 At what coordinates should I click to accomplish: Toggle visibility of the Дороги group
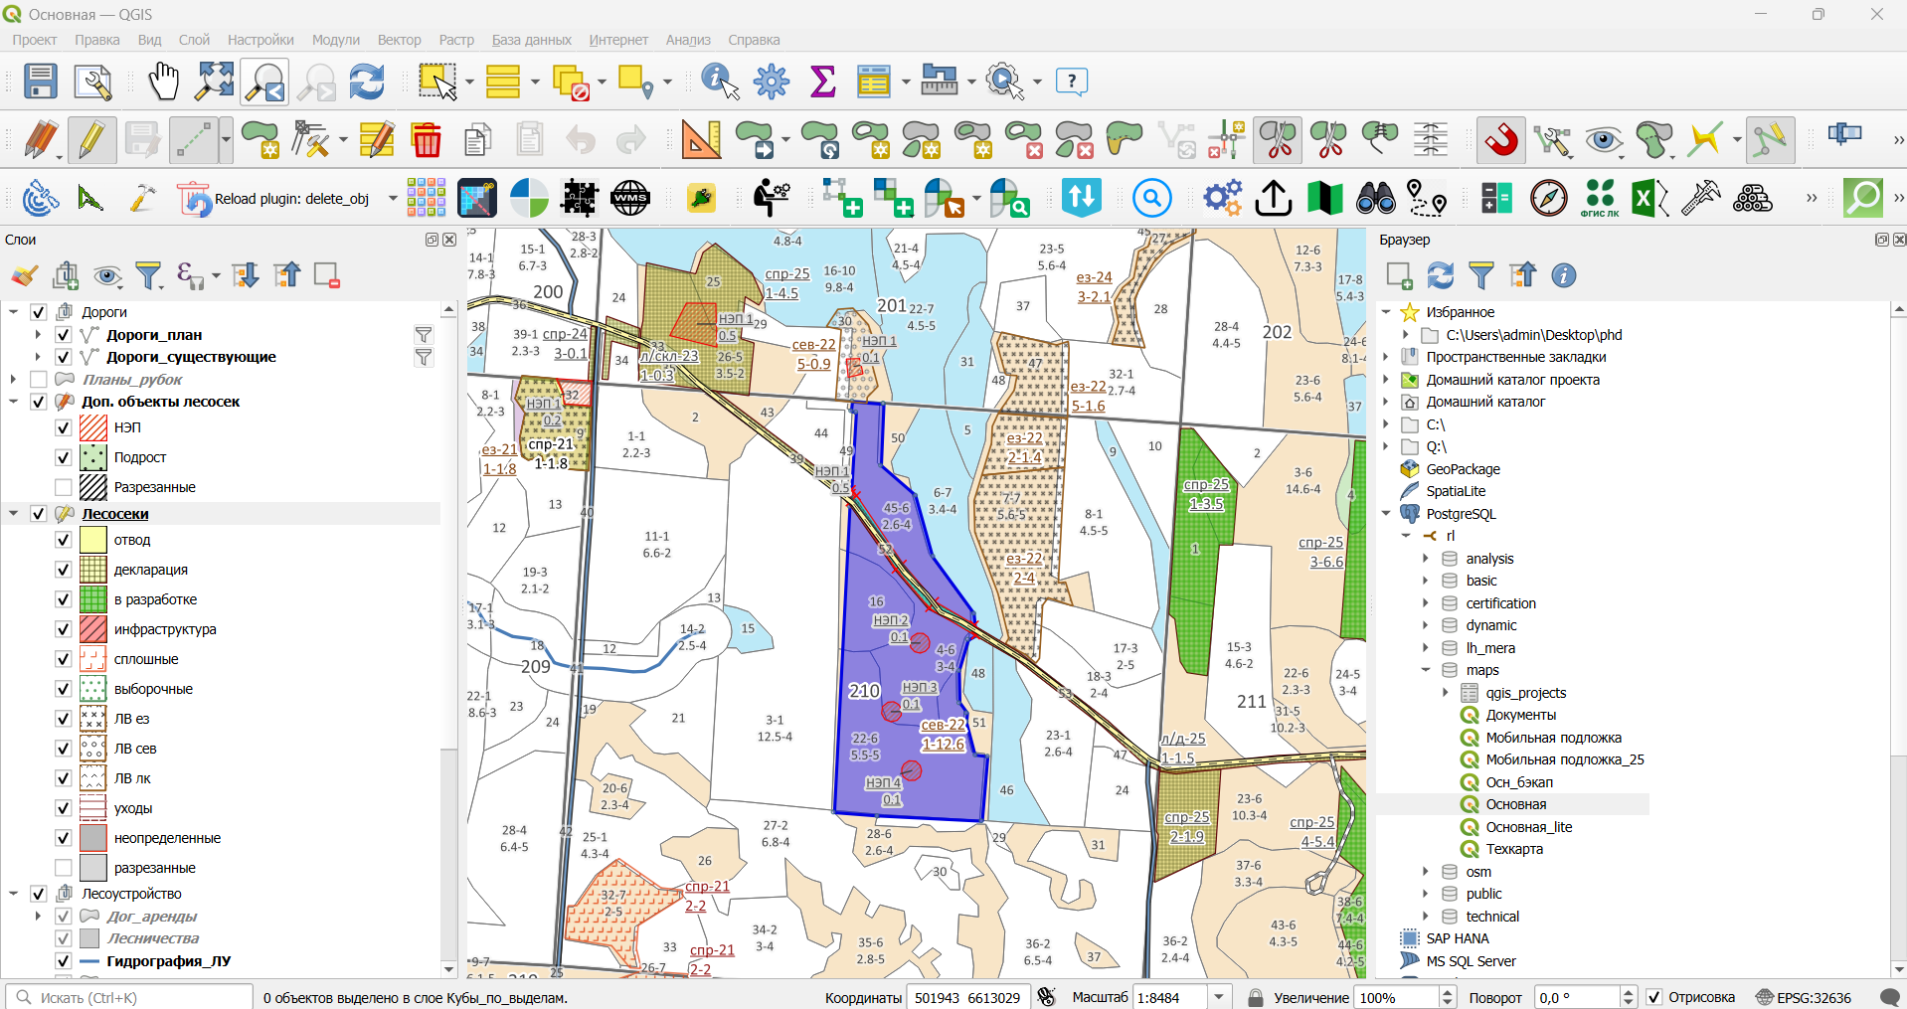(39, 312)
